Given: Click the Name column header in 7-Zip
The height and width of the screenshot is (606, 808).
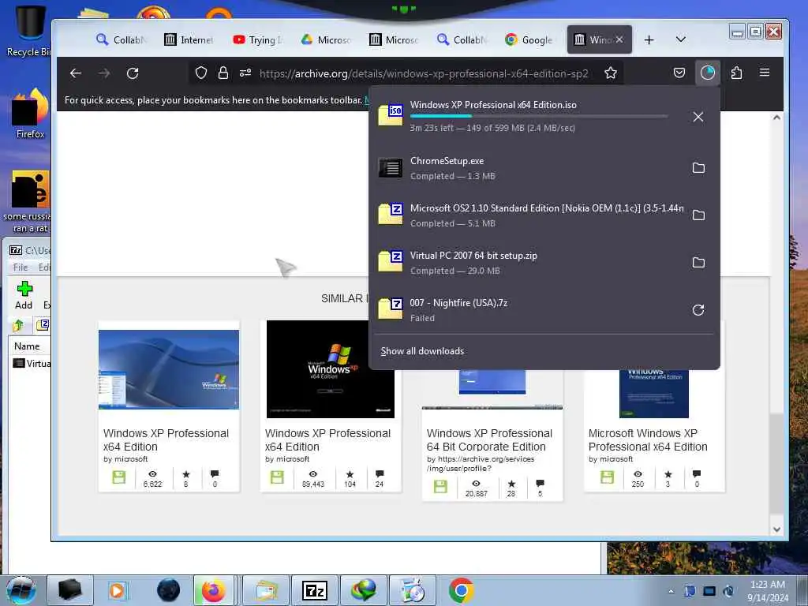Looking at the screenshot, I should 27,346.
